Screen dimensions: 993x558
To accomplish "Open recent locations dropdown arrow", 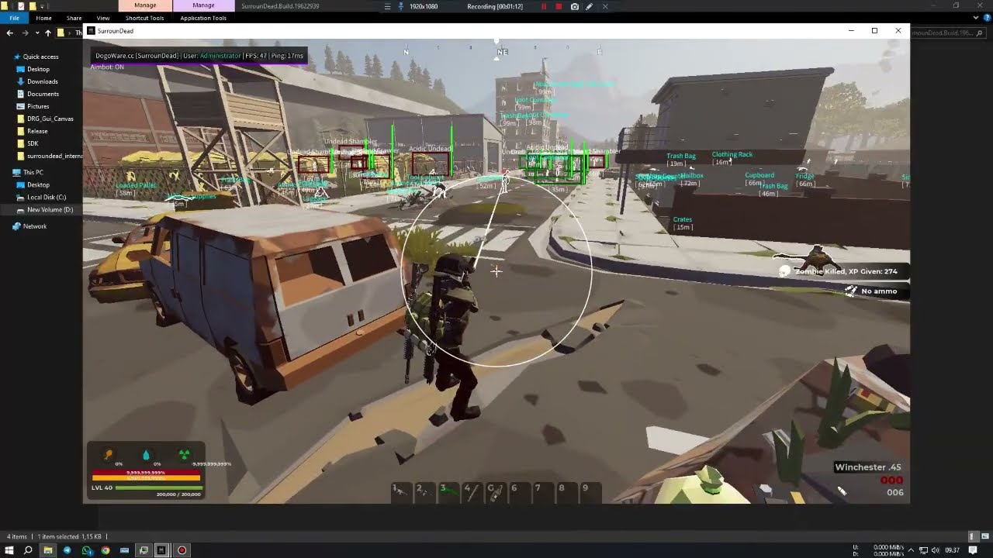I will coord(36,33).
